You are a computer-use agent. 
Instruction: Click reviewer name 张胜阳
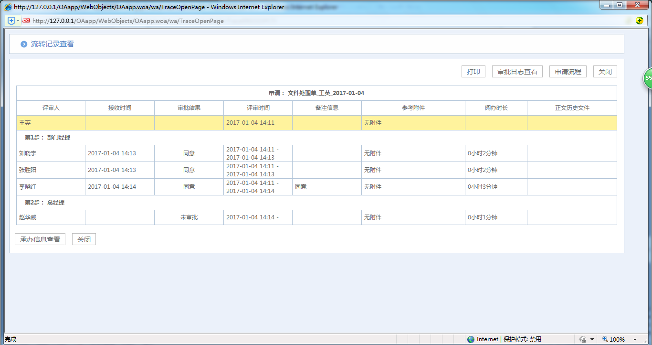coord(28,170)
